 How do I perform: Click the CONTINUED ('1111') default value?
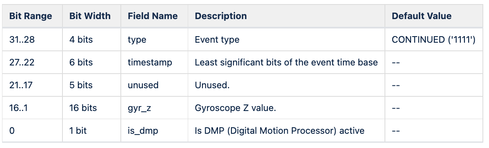click(433, 39)
